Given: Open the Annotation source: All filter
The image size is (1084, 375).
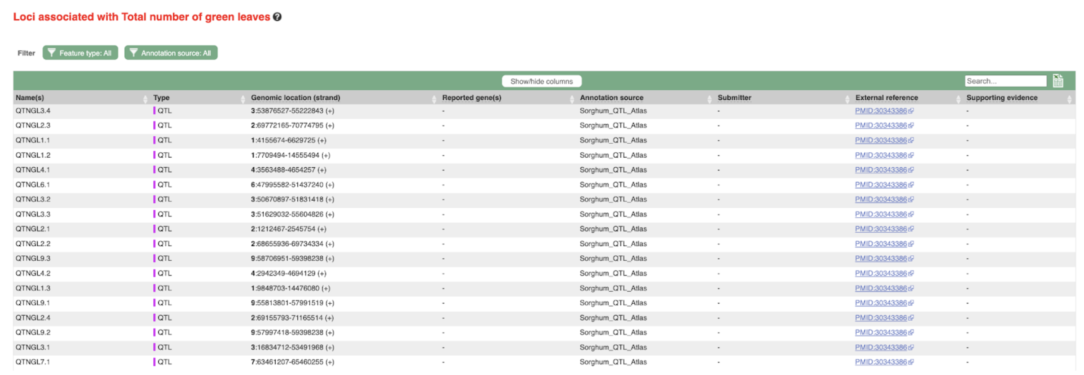Looking at the screenshot, I should 171,53.
